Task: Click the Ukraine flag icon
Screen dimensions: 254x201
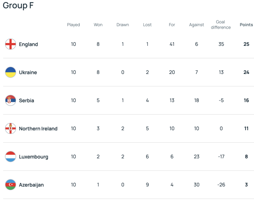Action: tap(10, 72)
